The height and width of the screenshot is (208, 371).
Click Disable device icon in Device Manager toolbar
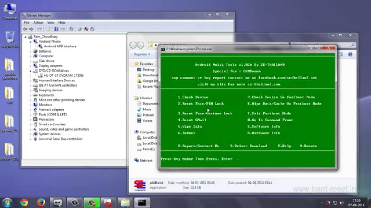(x=92, y=29)
